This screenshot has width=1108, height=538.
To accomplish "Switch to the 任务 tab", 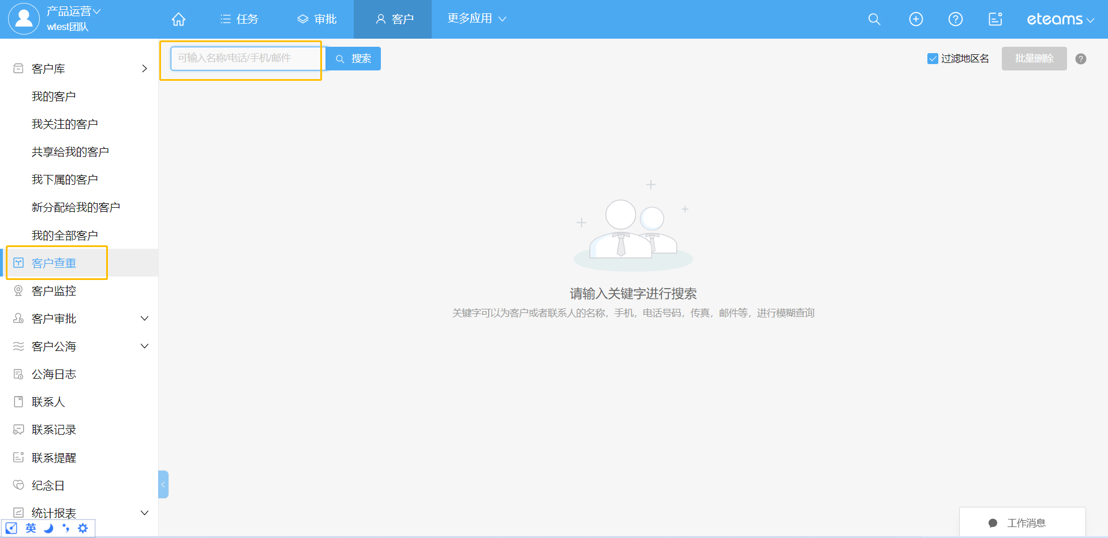I will click(x=239, y=19).
